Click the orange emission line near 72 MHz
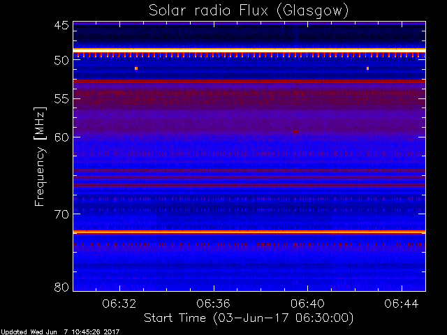The height and width of the screenshot is (335, 447). pos(249,232)
